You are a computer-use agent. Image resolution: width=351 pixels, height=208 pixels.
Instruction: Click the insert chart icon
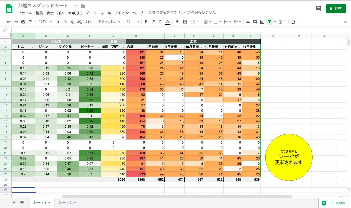pyautogui.click(x=262, y=22)
